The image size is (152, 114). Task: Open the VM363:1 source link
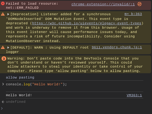coord(134,95)
